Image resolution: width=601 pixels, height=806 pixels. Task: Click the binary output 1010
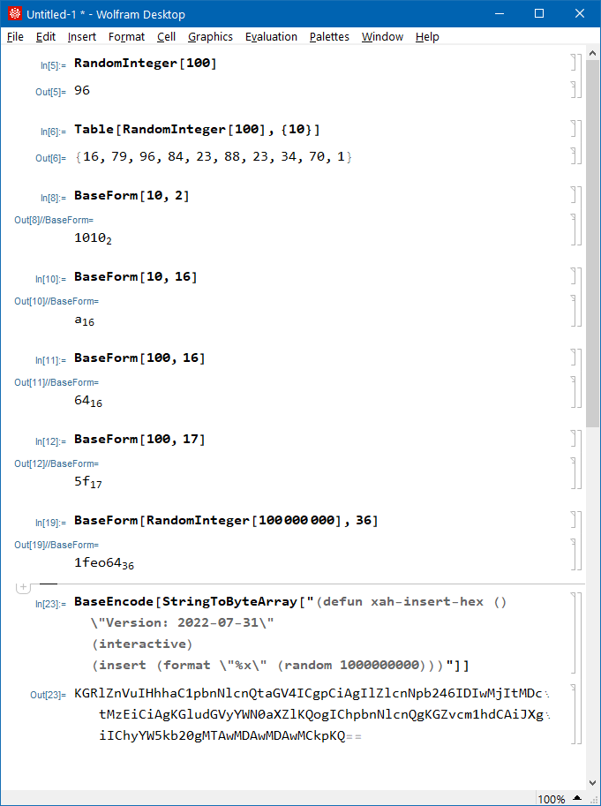[x=93, y=238]
